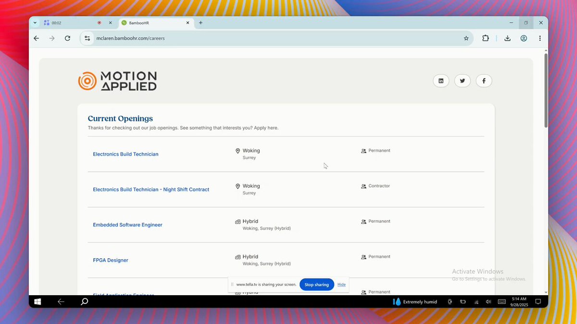Open network icon in system tray
The height and width of the screenshot is (324, 577).
point(476,302)
